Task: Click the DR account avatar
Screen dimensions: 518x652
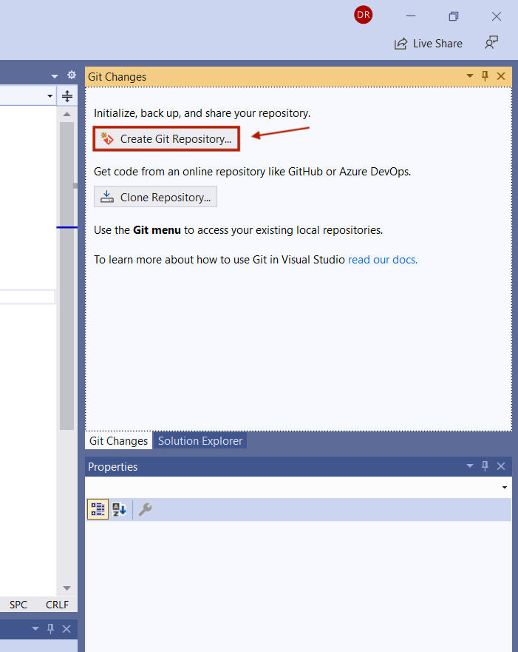Action: (x=363, y=15)
